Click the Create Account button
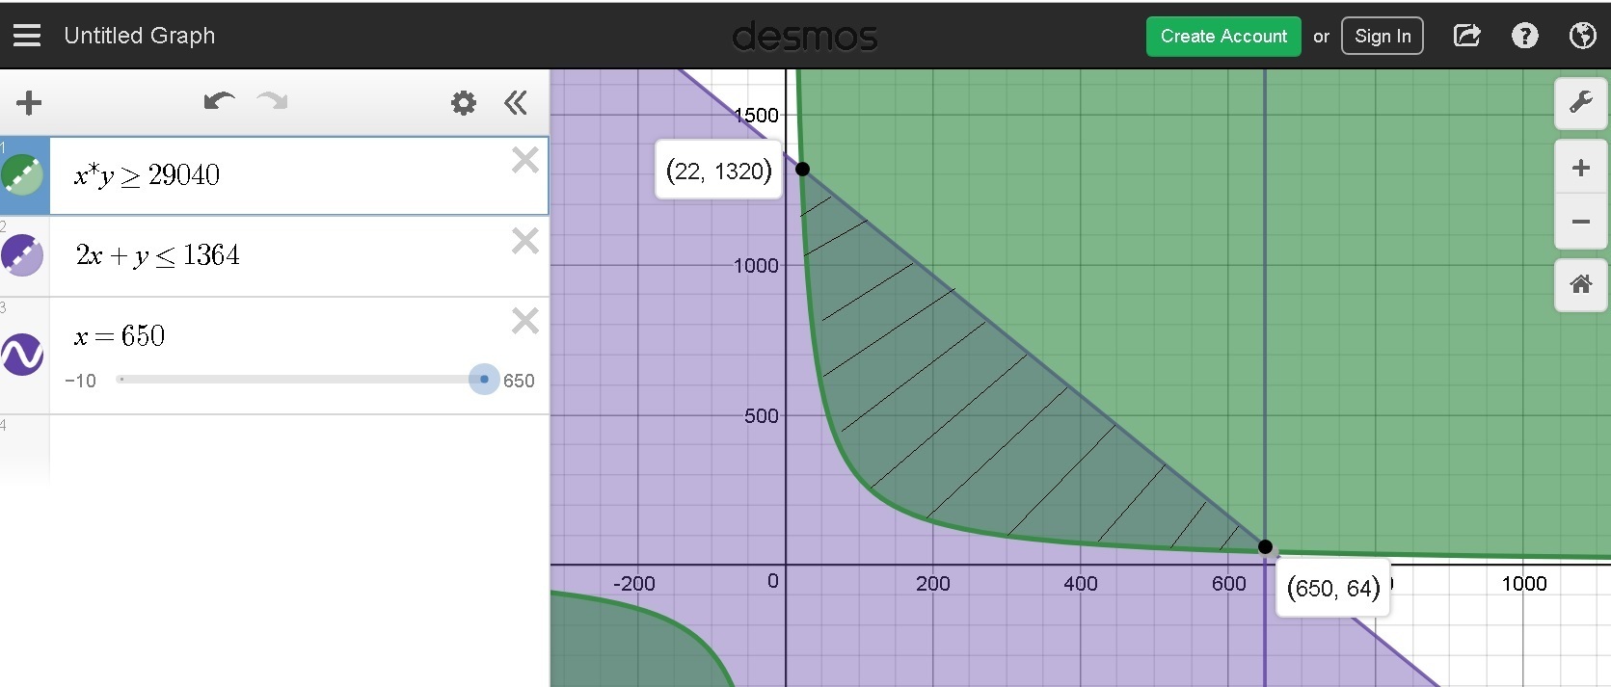Image resolution: width=1611 pixels, height=687 pixels. (1223, 37)
